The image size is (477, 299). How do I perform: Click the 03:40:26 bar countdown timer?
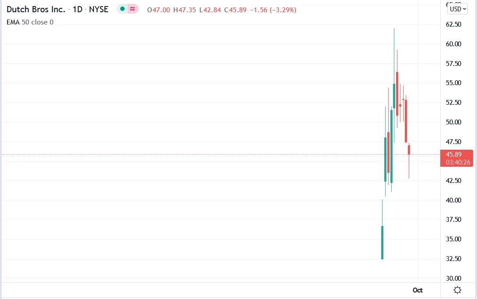pos(458,162)
